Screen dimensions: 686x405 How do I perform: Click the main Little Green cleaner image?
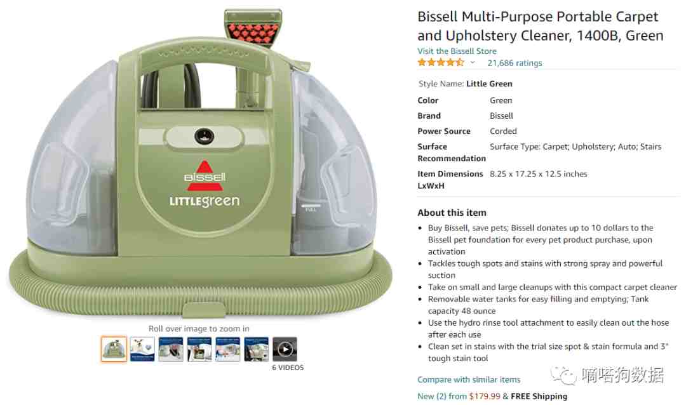coord(200,164)
